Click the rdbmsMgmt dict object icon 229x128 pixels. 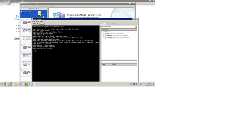pos(105,38)
